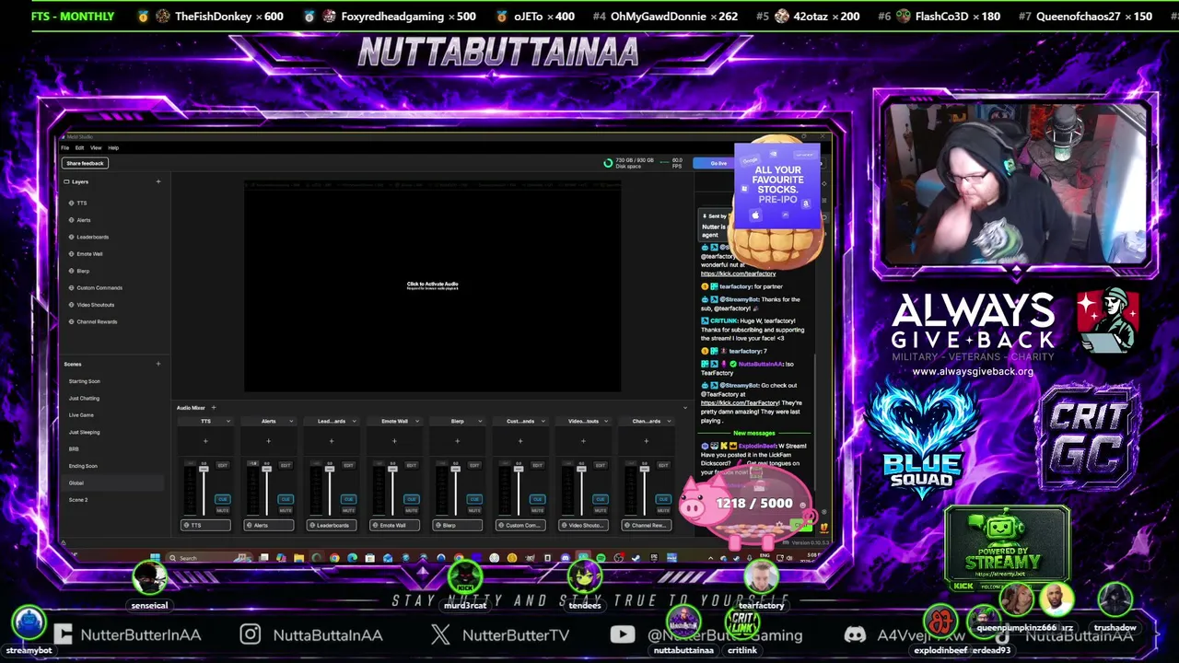
Task: Click the globe icon beside the Alerts layer
Action: 72,220
